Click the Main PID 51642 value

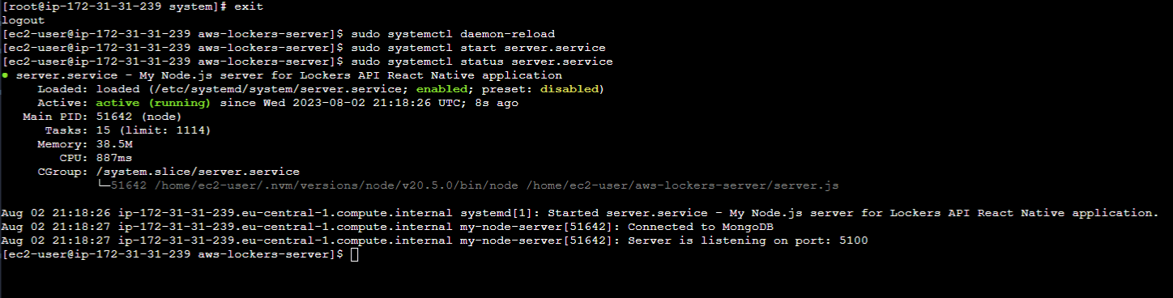[x=116, y=117]
